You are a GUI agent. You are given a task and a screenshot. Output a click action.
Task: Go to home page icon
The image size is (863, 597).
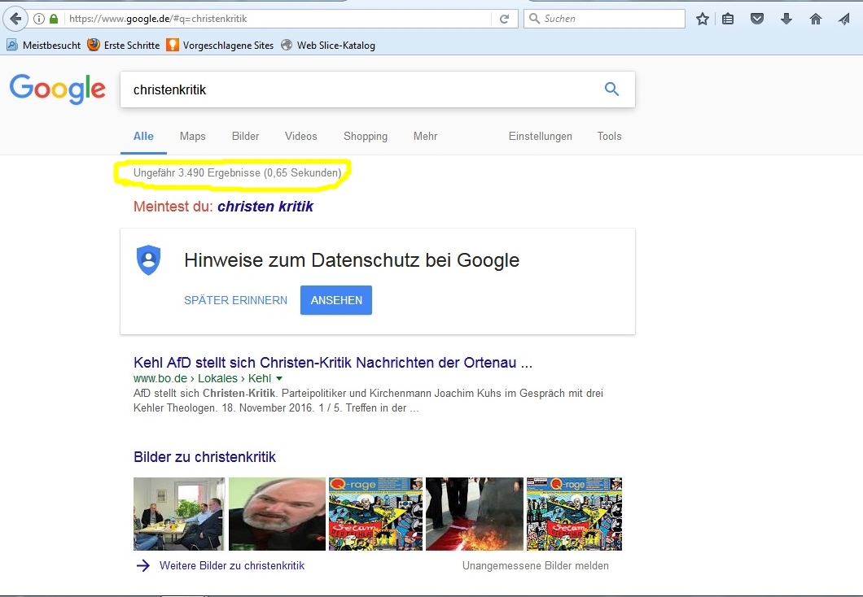[816, 20]
